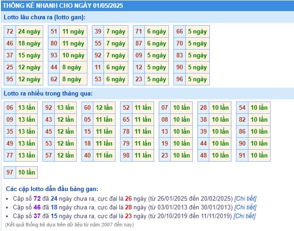The image size is (294, 231).
Task: Select lotto number 11 in gan table
Action: point(98,67)
